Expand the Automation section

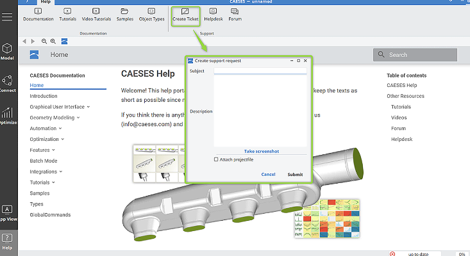pyautogui.click(x=46, y=129)
